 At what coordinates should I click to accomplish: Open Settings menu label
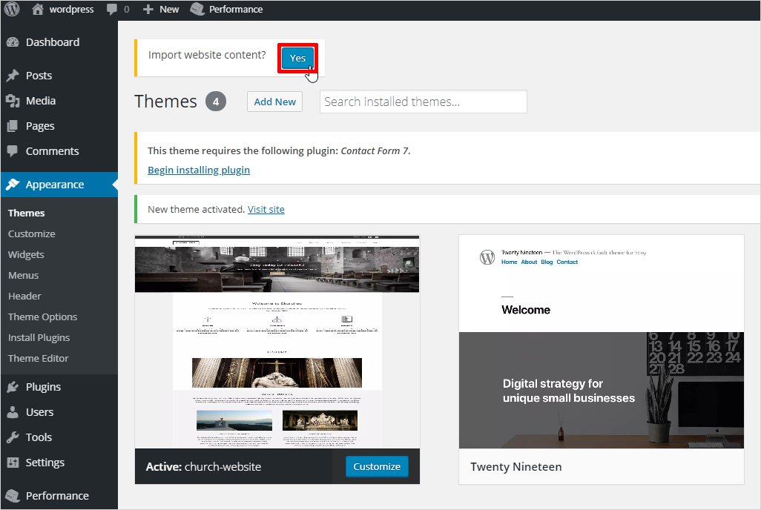click(x=45, y=463)
